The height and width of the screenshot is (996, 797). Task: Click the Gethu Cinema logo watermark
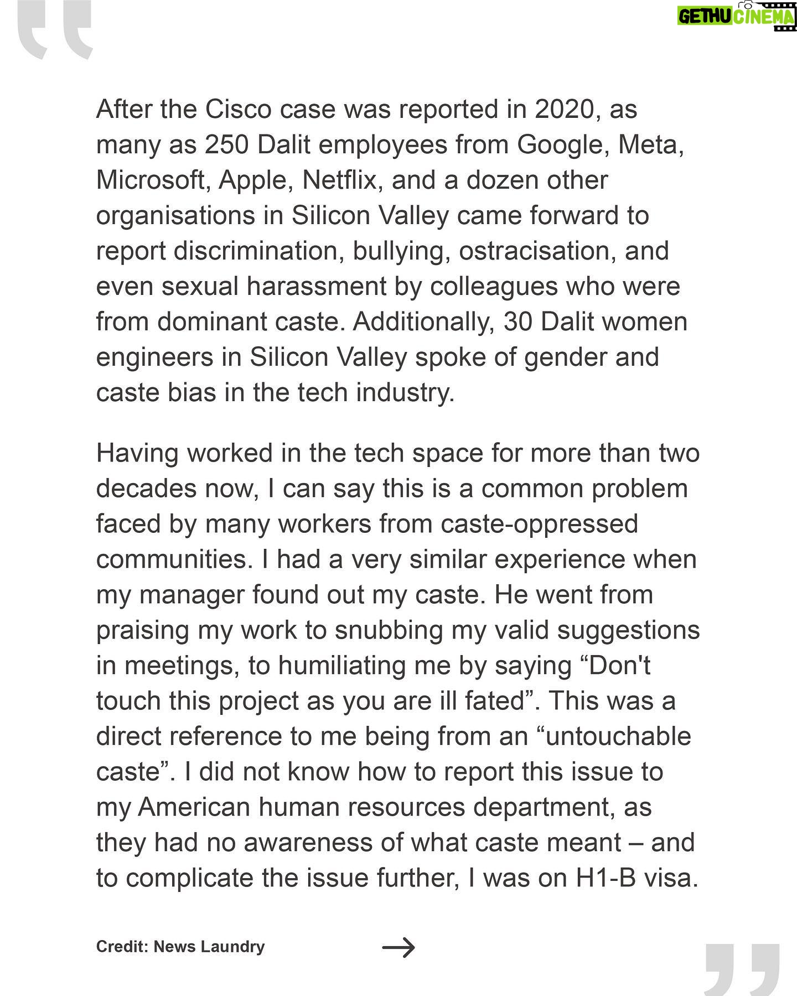pos(737,15)
